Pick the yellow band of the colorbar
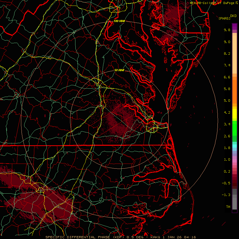The image size is (239, 239). pos(234,114)
